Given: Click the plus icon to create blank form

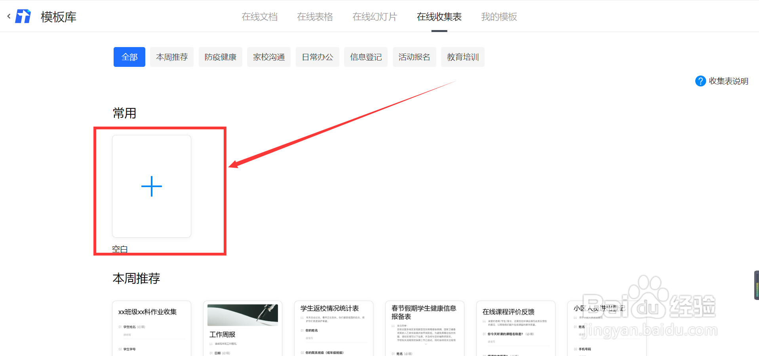Looking at the screenshot, I should (152, 186).
